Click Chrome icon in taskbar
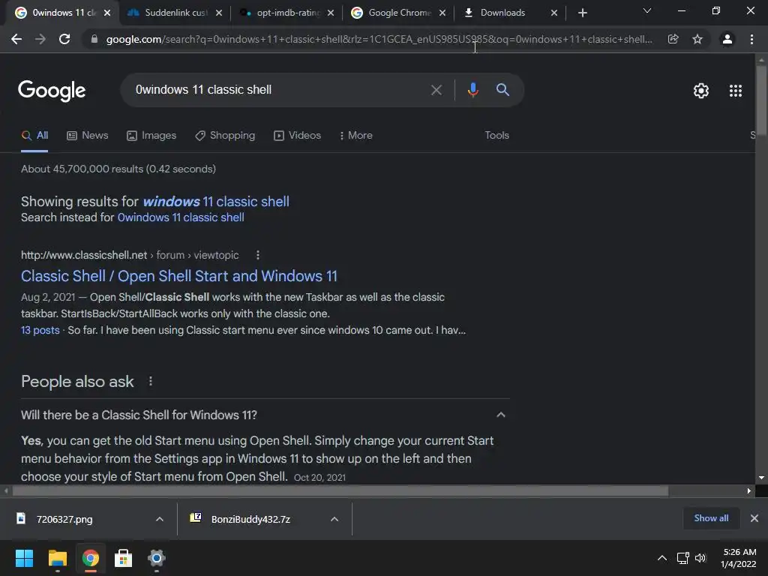Screen dimensions: 768x576 (x=91, y=558)
